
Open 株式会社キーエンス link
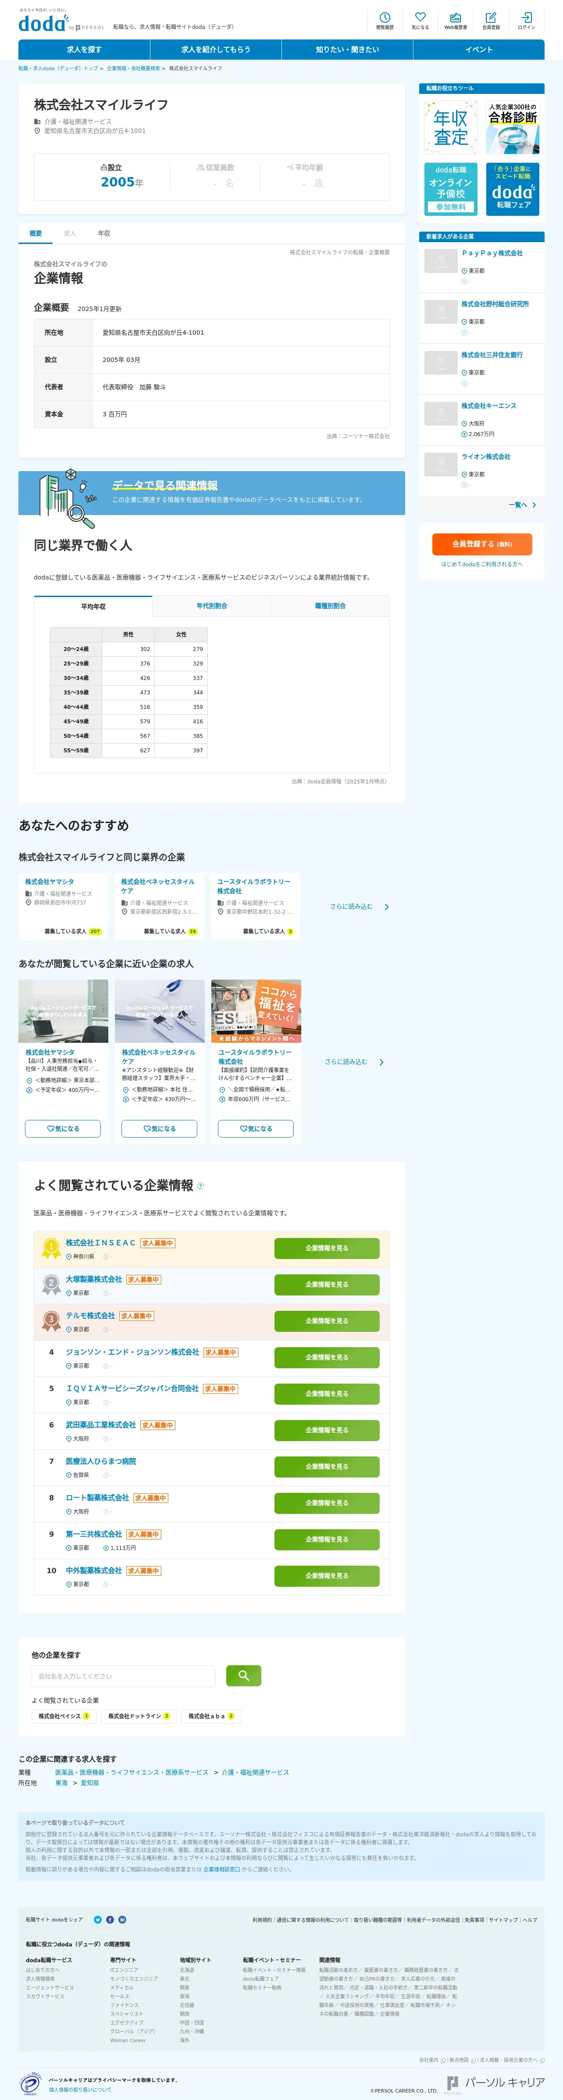pos(489,406)
